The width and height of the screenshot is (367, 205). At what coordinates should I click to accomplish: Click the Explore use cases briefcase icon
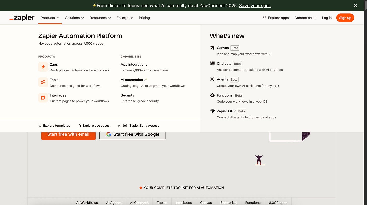[79, 126]
